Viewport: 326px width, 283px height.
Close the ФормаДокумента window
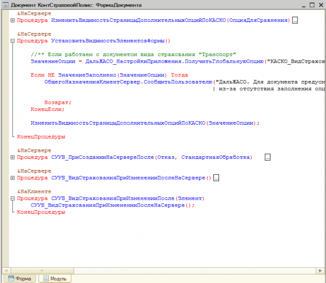pos(321,5)
